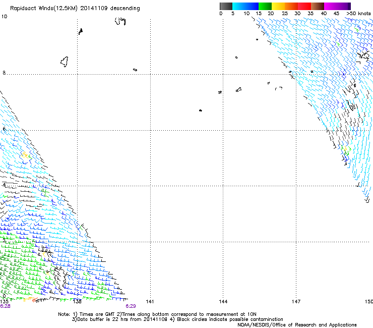Click the island cluster at the top near 10N

coord(120,21)
